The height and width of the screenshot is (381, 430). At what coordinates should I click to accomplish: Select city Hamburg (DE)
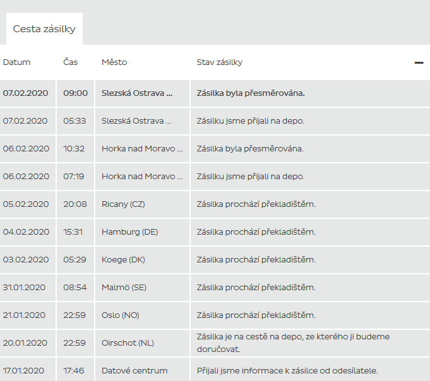click(x=129, y=232)
